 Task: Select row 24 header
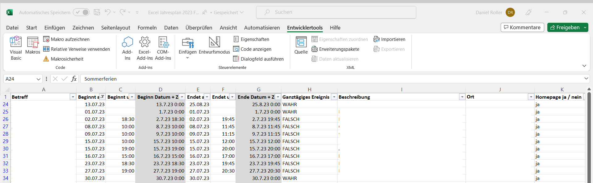click(6, 104)
